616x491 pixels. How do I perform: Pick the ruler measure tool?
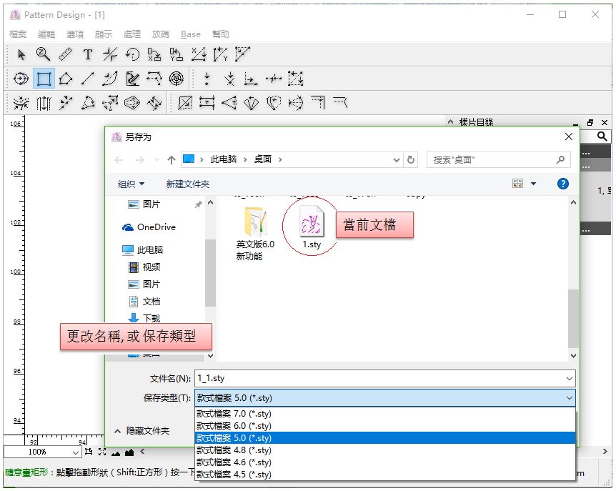pyautogui.click(x=65, y=54)
